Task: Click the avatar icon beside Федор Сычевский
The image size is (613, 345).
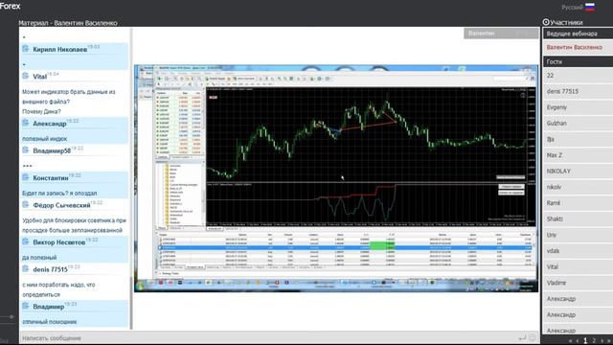Action: (x=26, y=205)
